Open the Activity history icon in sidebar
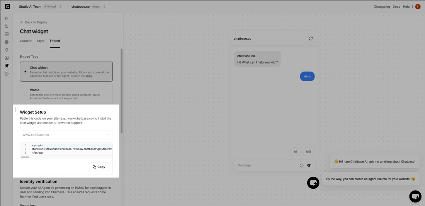This screenshot has height=206, width=425. click(7, 26)
